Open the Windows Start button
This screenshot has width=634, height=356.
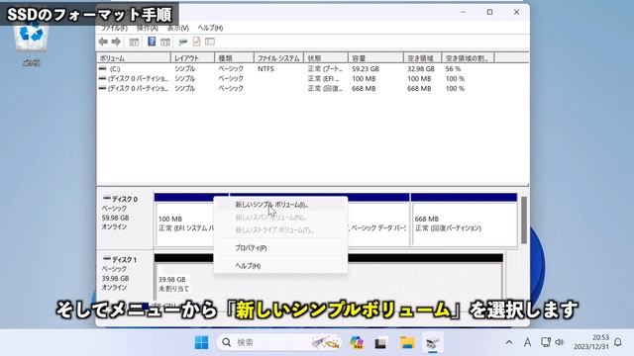pyautogui.click(x=201, y=342)
